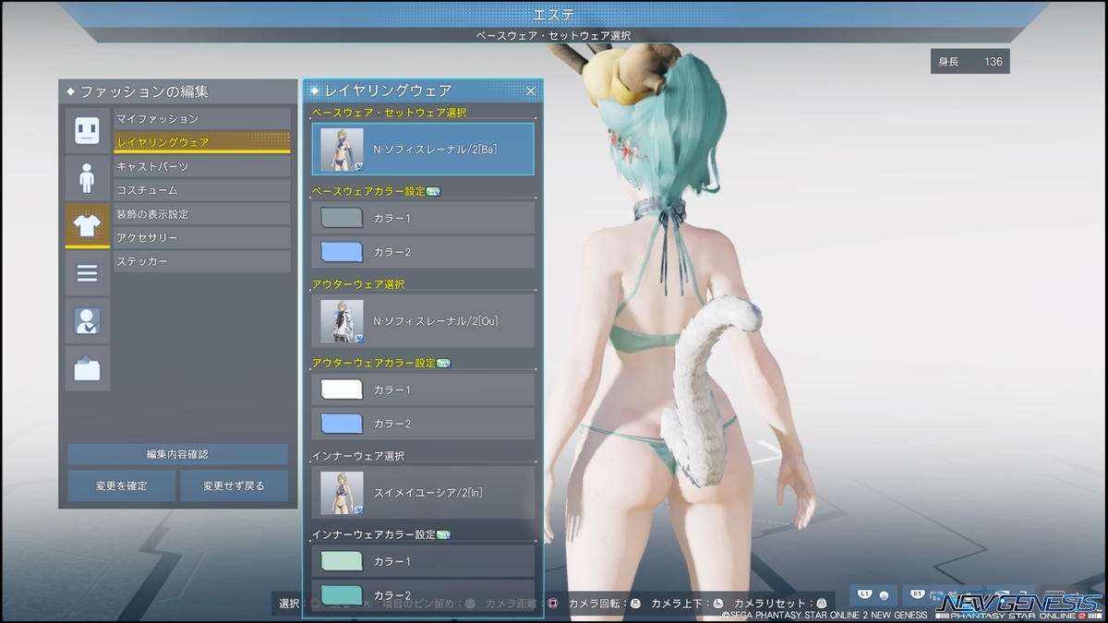Click カメラリセット control hint
This screenshot has width=1108, height=623.
pos(780,604)
